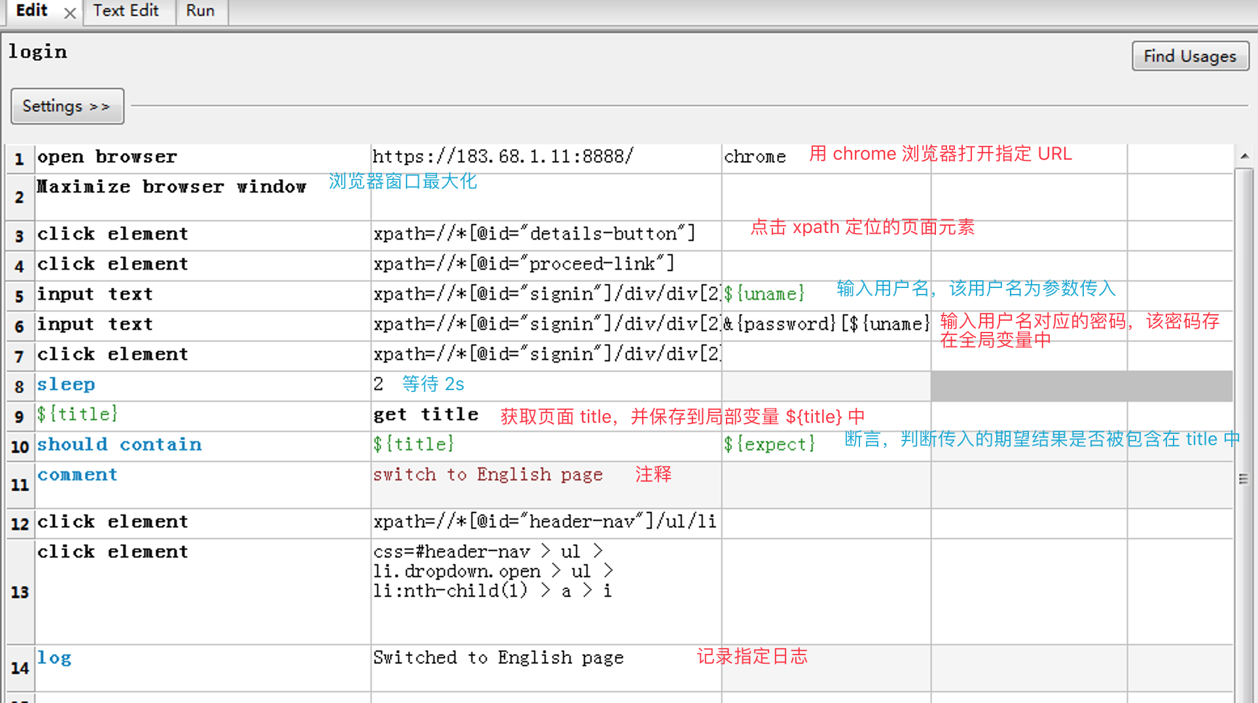Viewport: 1258px width, 703px height.
Task: Select row header number 11
Action: pos(20,485)
